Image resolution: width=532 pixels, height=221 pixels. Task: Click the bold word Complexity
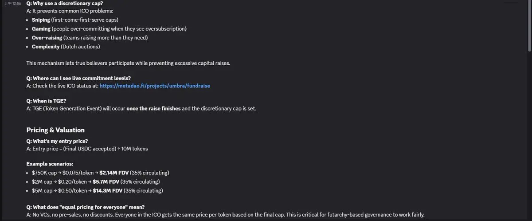pyautogui.click(x=46, y=47)
